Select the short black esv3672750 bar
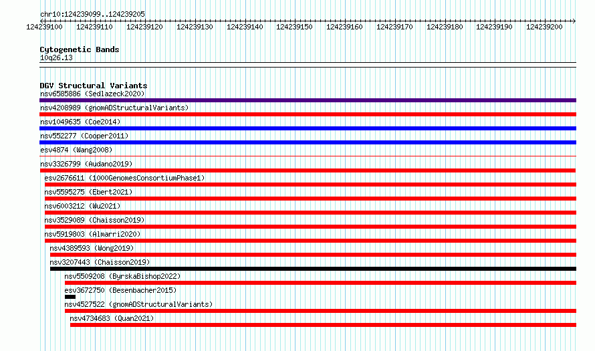This screenshot has height=351, width=595. coord(70,297)
